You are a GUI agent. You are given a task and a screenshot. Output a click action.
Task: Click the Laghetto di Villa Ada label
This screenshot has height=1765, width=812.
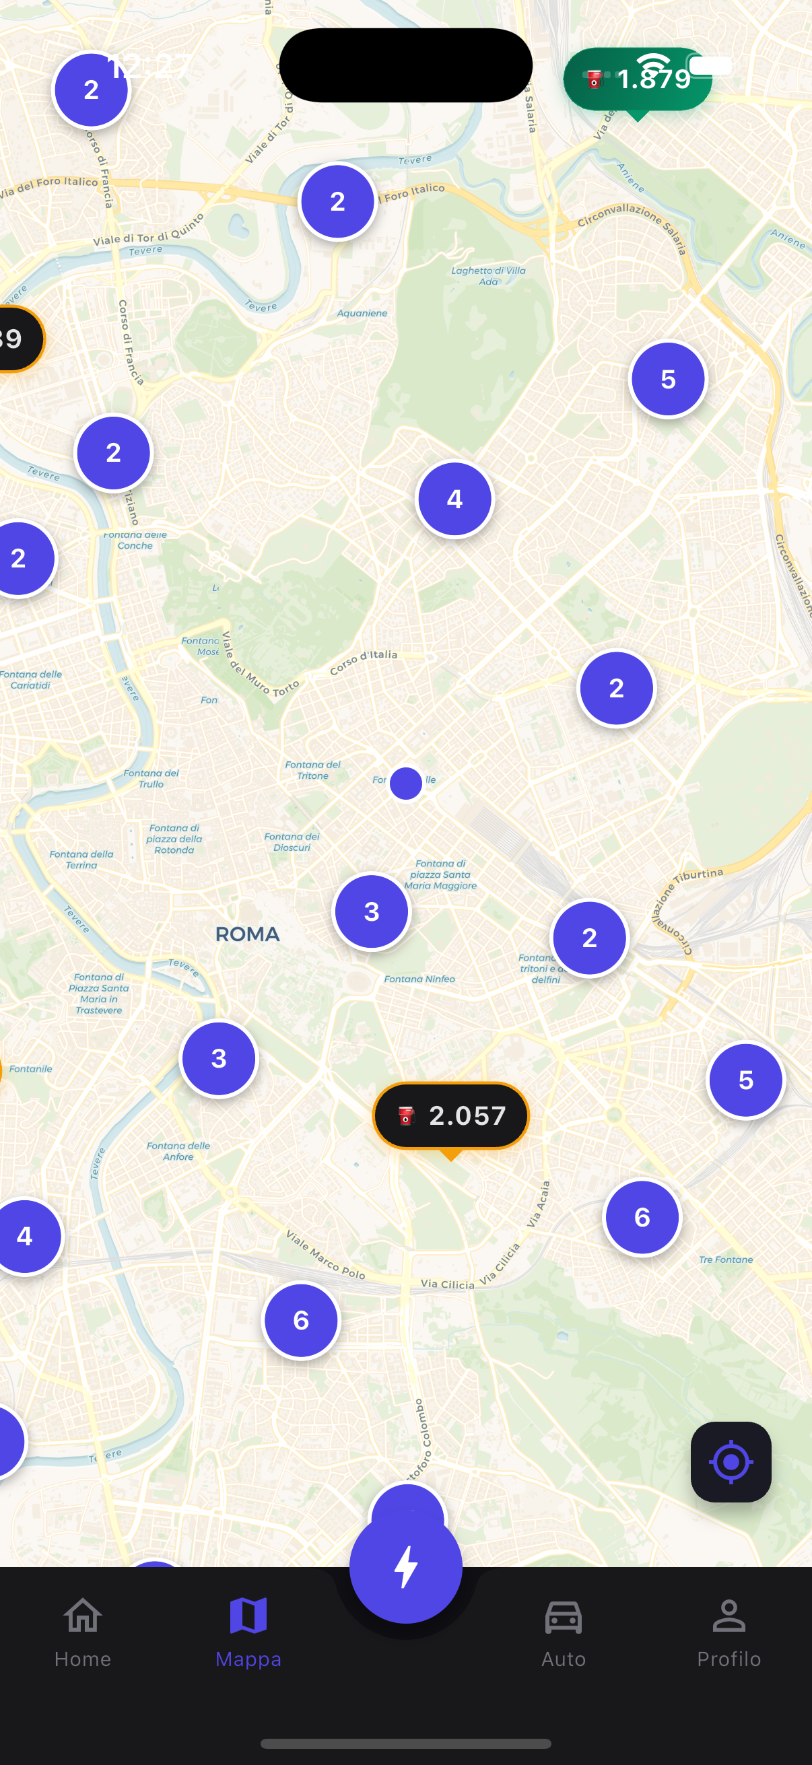click(x=488, y=275)
